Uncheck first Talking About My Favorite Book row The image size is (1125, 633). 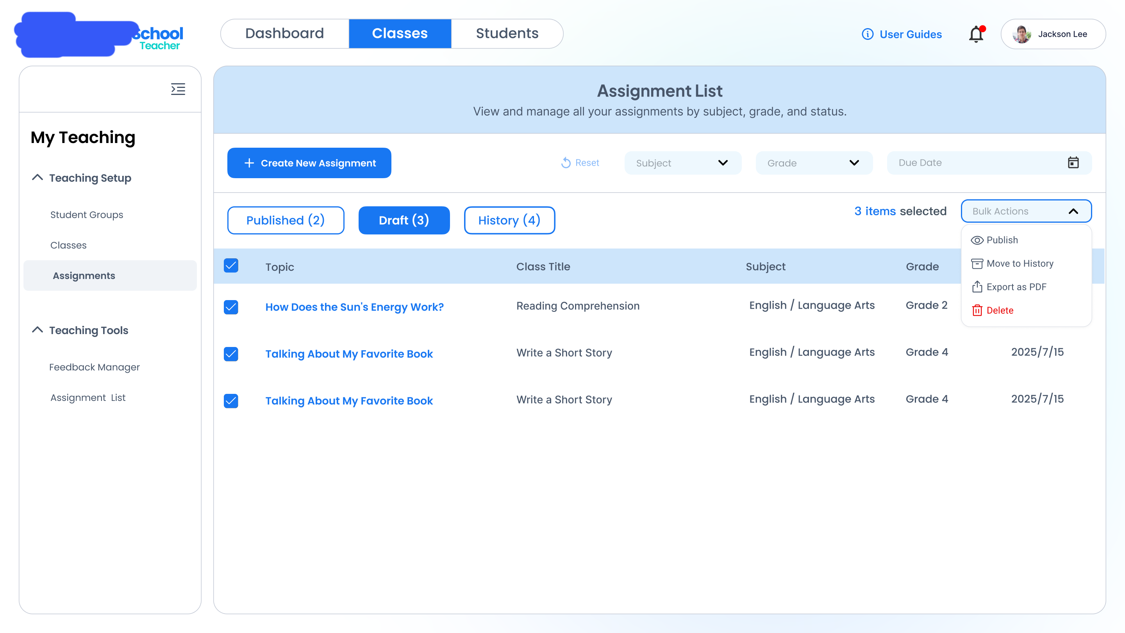pyautogui.click(x=231, y=354)
